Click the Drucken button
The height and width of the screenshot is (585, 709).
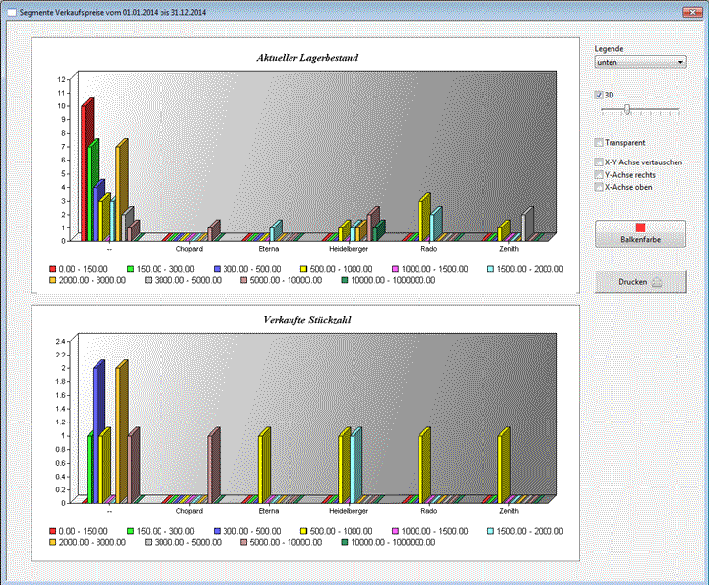pyautogui.click(x=640, y=282)
